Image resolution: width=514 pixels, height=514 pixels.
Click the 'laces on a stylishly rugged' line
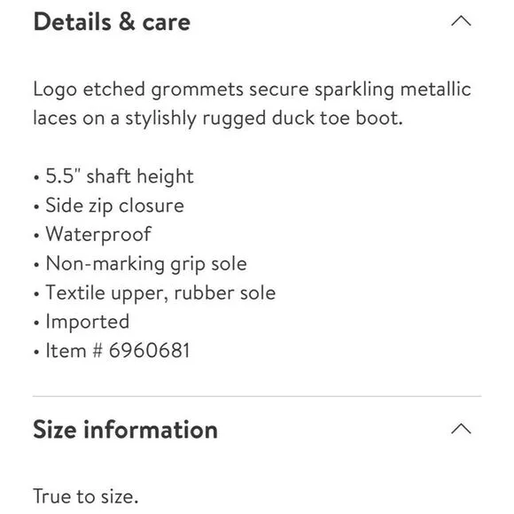(x=218, y=119)
